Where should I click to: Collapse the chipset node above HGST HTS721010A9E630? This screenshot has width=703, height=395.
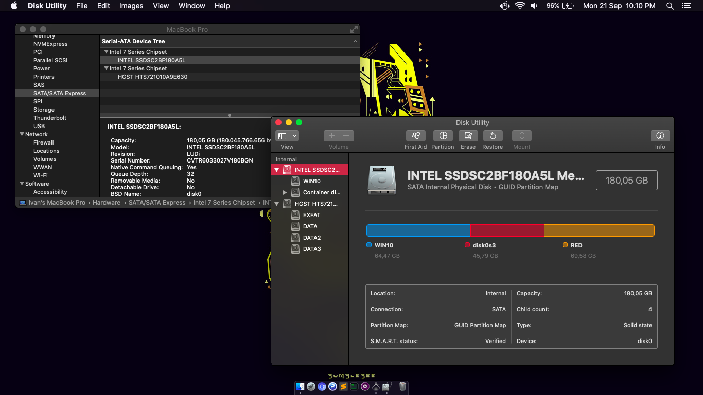tap(106, 68)
